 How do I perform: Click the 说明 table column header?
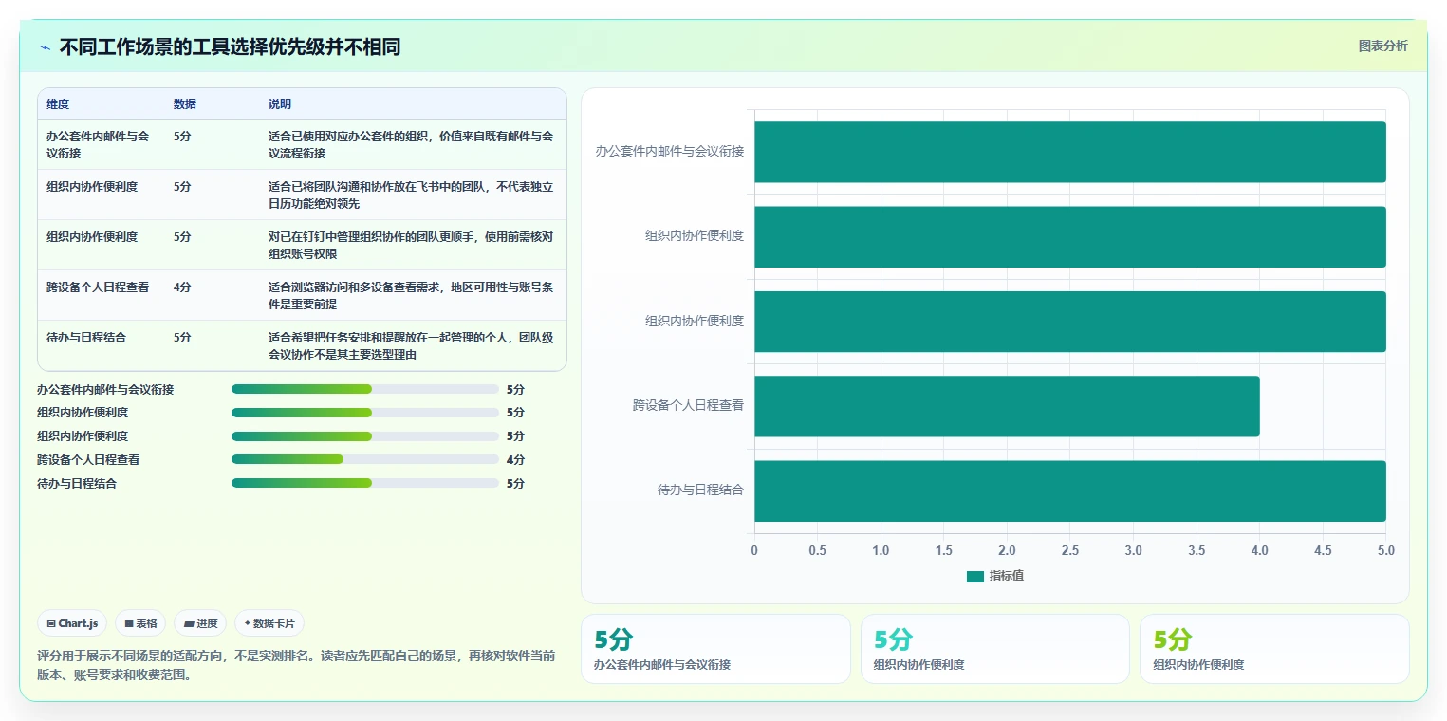point(280,104)
